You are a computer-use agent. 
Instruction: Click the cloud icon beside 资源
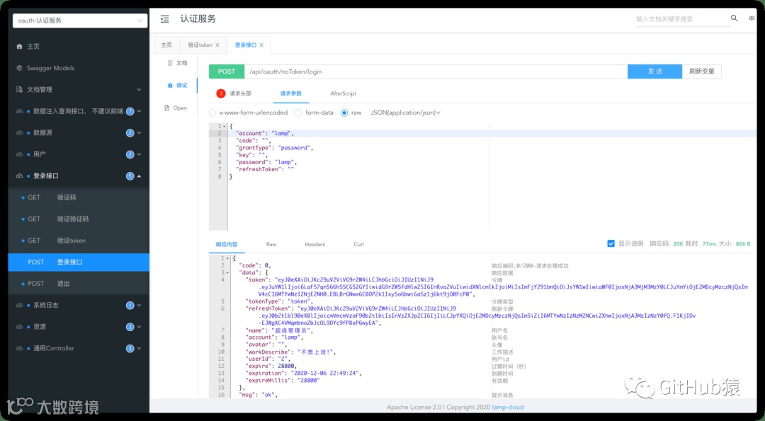point(20,327)
